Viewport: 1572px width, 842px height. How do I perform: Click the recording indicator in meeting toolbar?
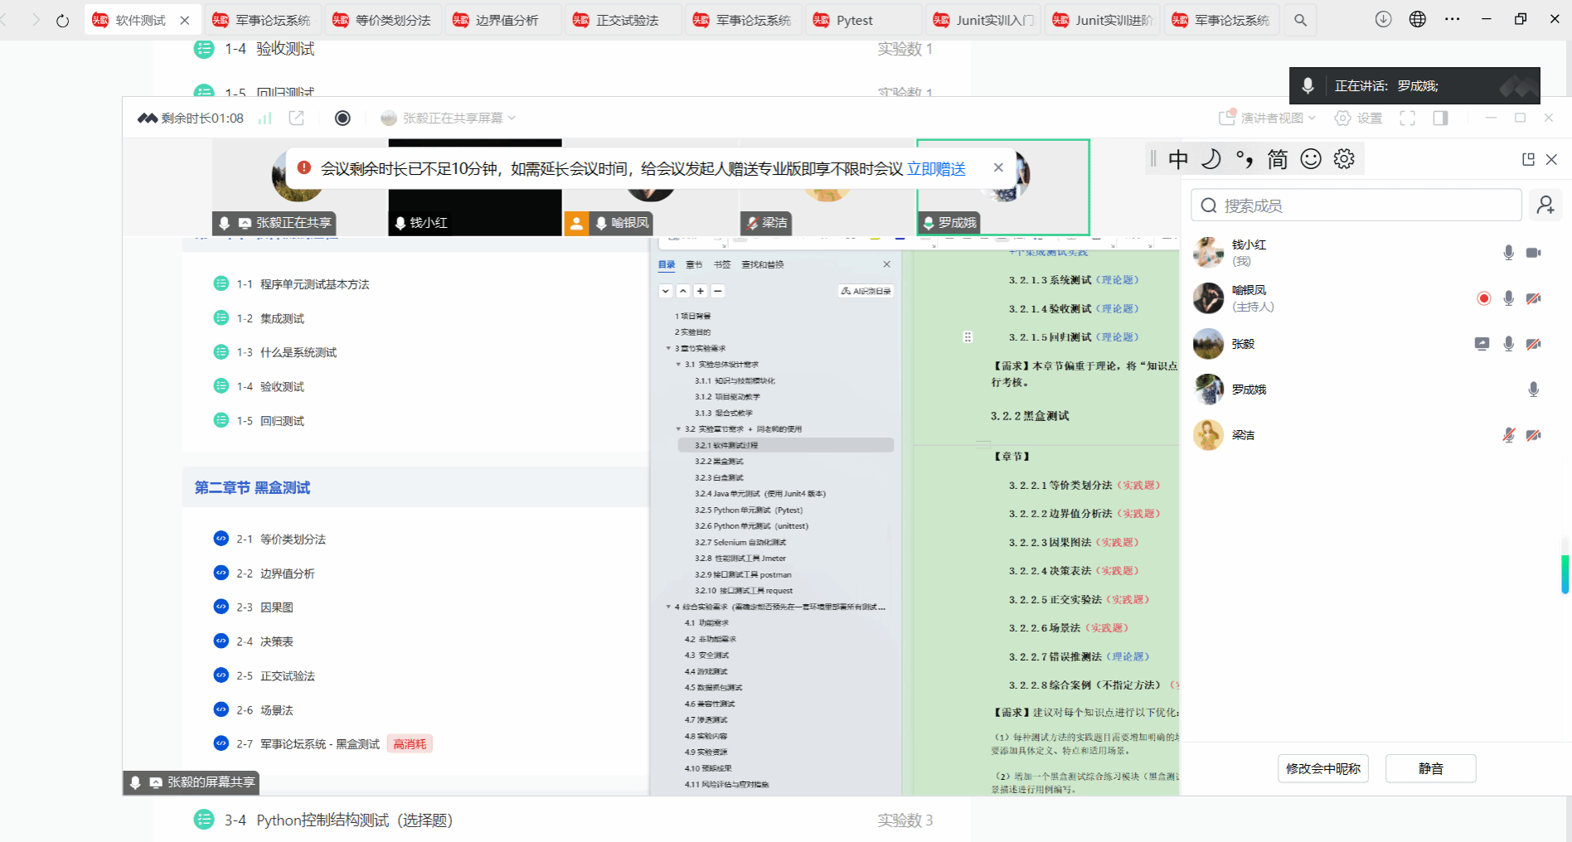(342, 119)
